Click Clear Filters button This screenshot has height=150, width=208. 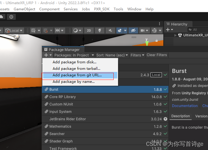[157, 55]
